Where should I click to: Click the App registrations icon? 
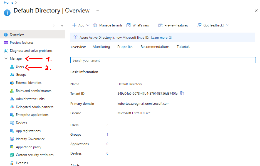tap(12, 131)
